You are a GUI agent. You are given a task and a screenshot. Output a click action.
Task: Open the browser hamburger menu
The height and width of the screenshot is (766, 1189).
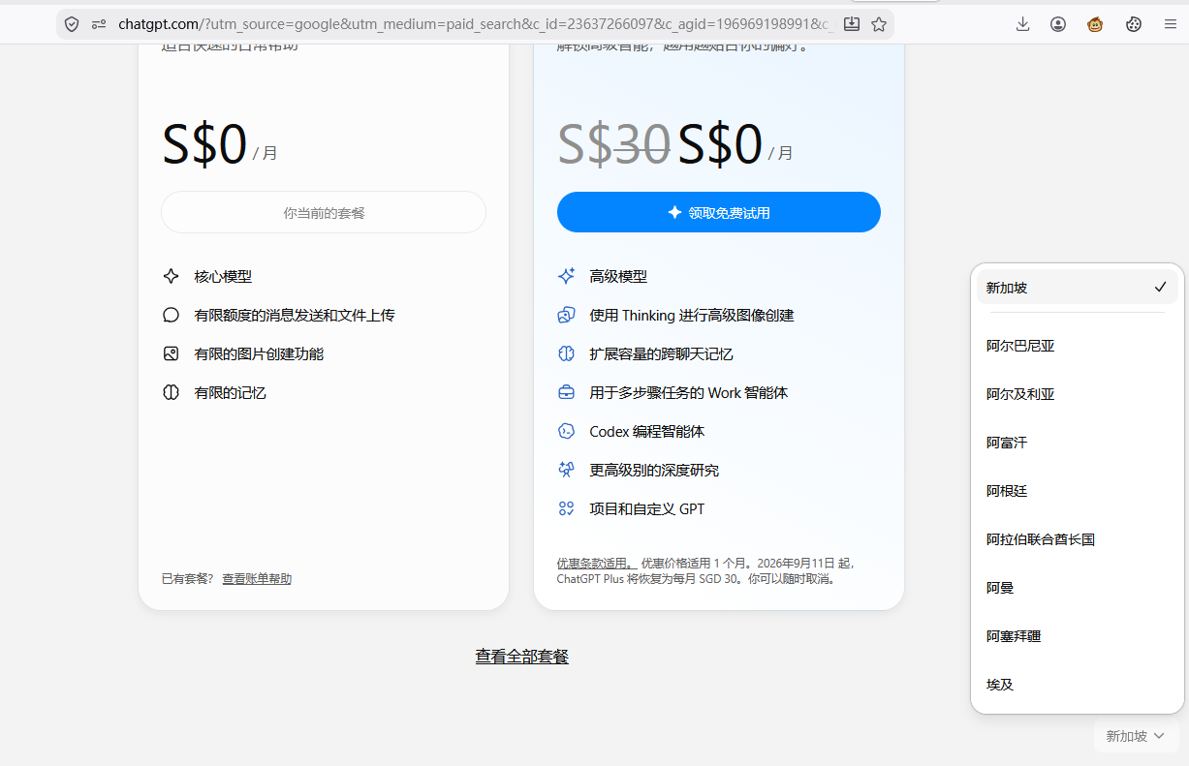(1171, 24)
